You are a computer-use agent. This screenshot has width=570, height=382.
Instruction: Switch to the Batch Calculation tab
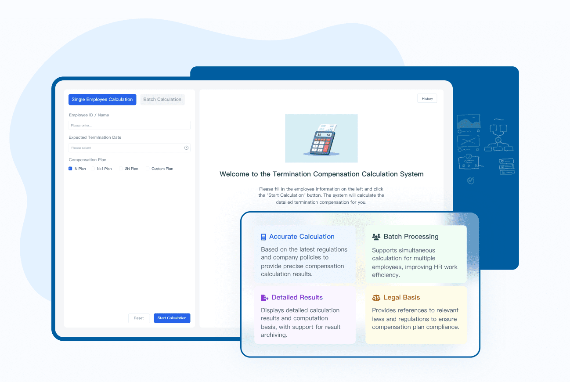point(162,100)
